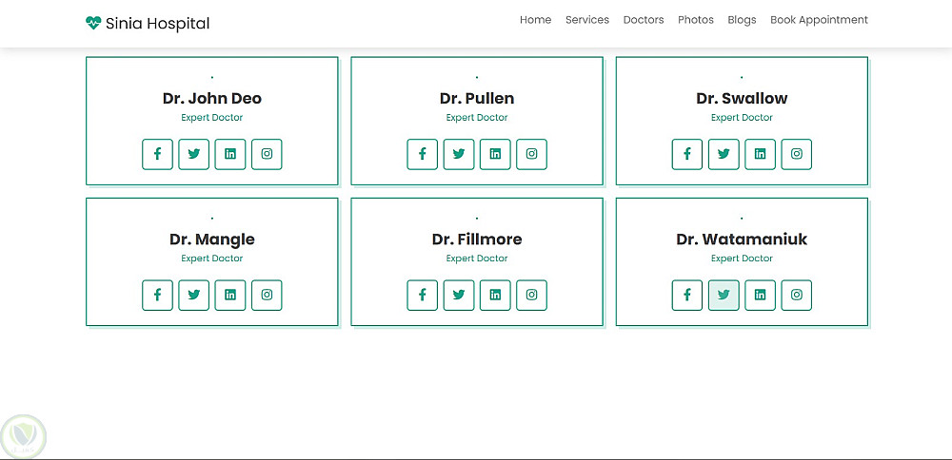Open the Services menu item
952x460 pixels.
click(586, 20)
